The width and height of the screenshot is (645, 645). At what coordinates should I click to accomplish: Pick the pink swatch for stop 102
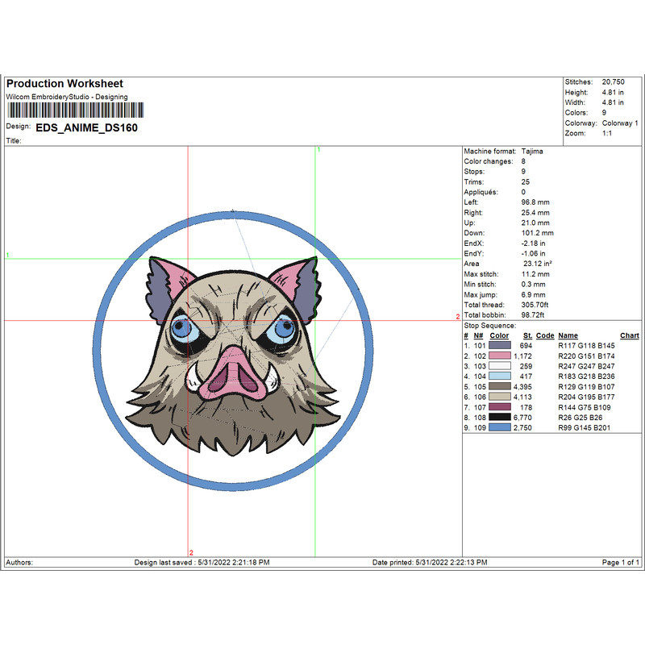500,356
